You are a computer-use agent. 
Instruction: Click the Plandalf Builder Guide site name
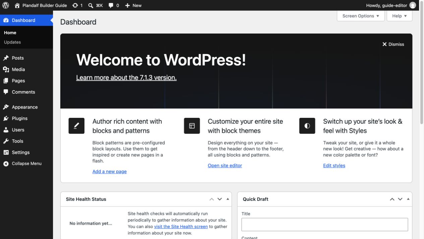pyautogui.click(x=45, y=5)
